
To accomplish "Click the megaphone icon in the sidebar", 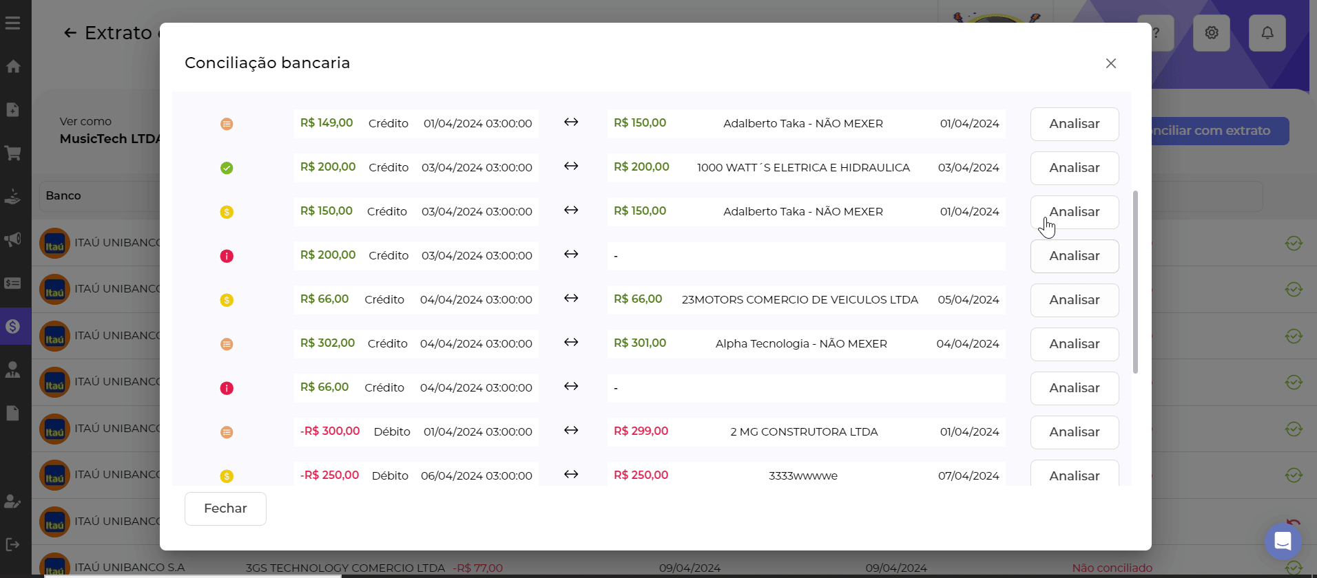I will click(13, 239).
